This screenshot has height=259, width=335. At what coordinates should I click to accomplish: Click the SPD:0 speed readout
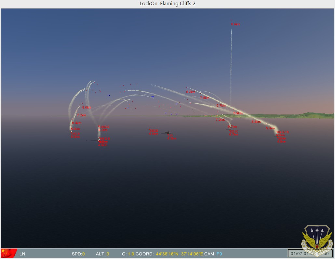(x=78, y=254)
